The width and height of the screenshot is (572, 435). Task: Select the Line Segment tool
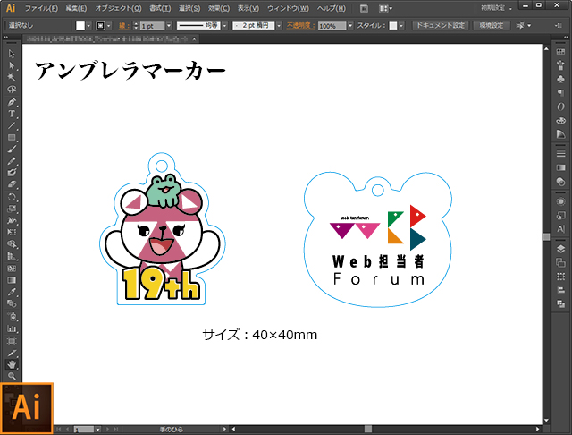click(12, 125)
